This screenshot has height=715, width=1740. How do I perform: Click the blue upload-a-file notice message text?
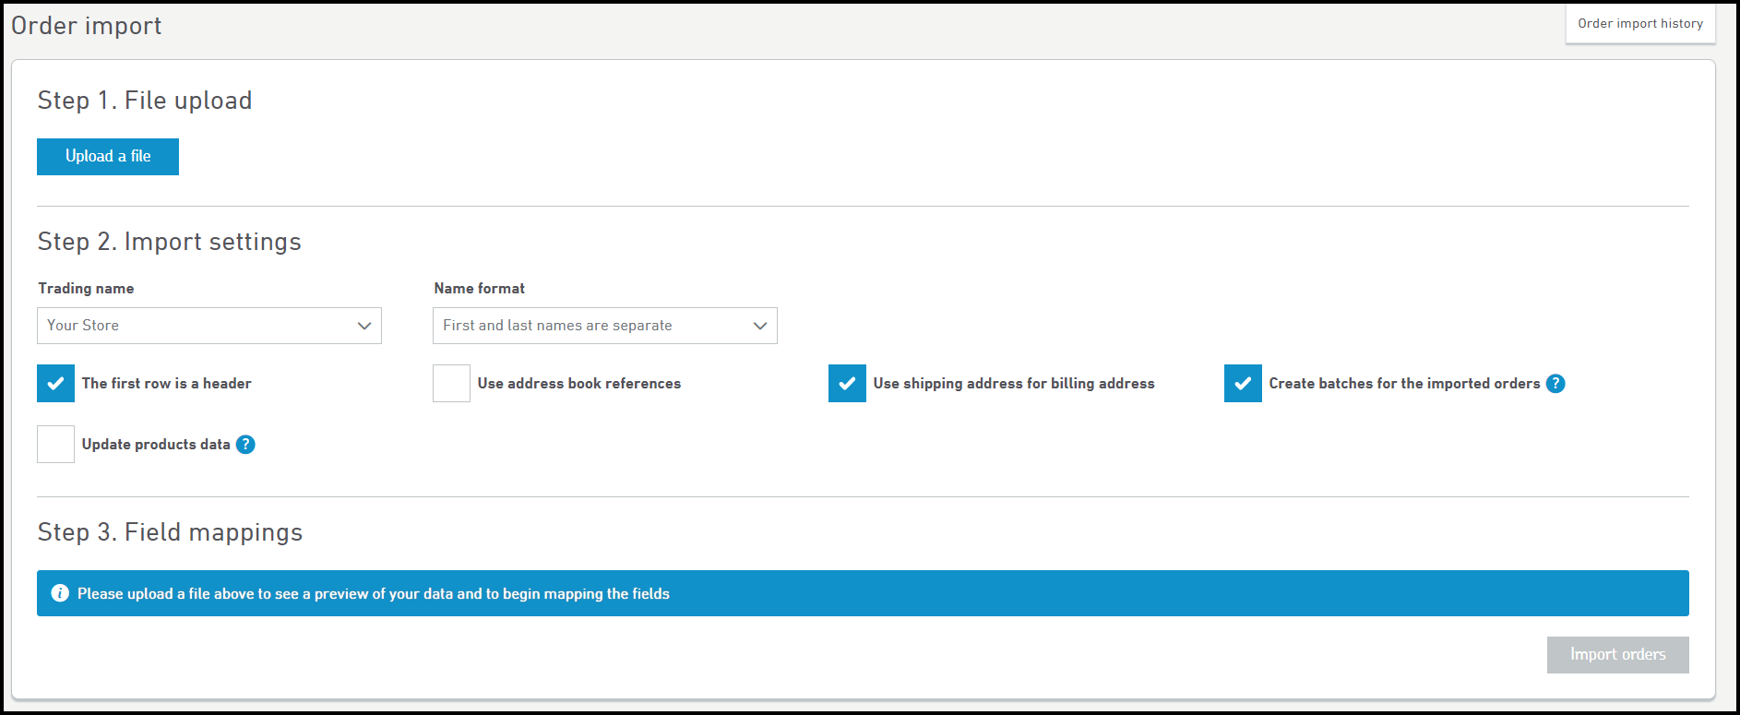tap(374, 594)
